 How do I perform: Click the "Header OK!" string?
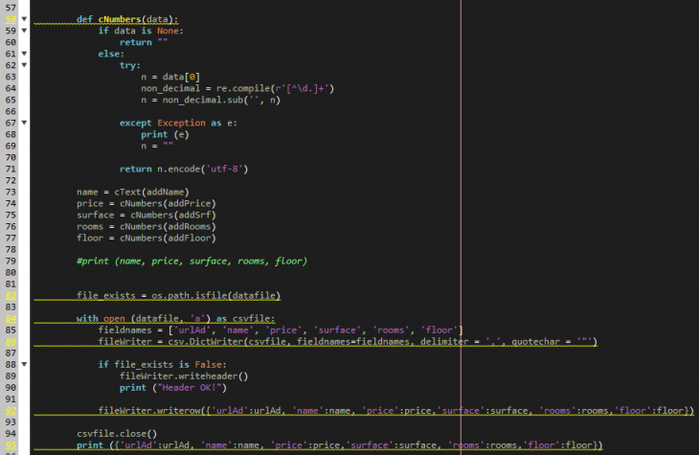(x=192, y=387)
